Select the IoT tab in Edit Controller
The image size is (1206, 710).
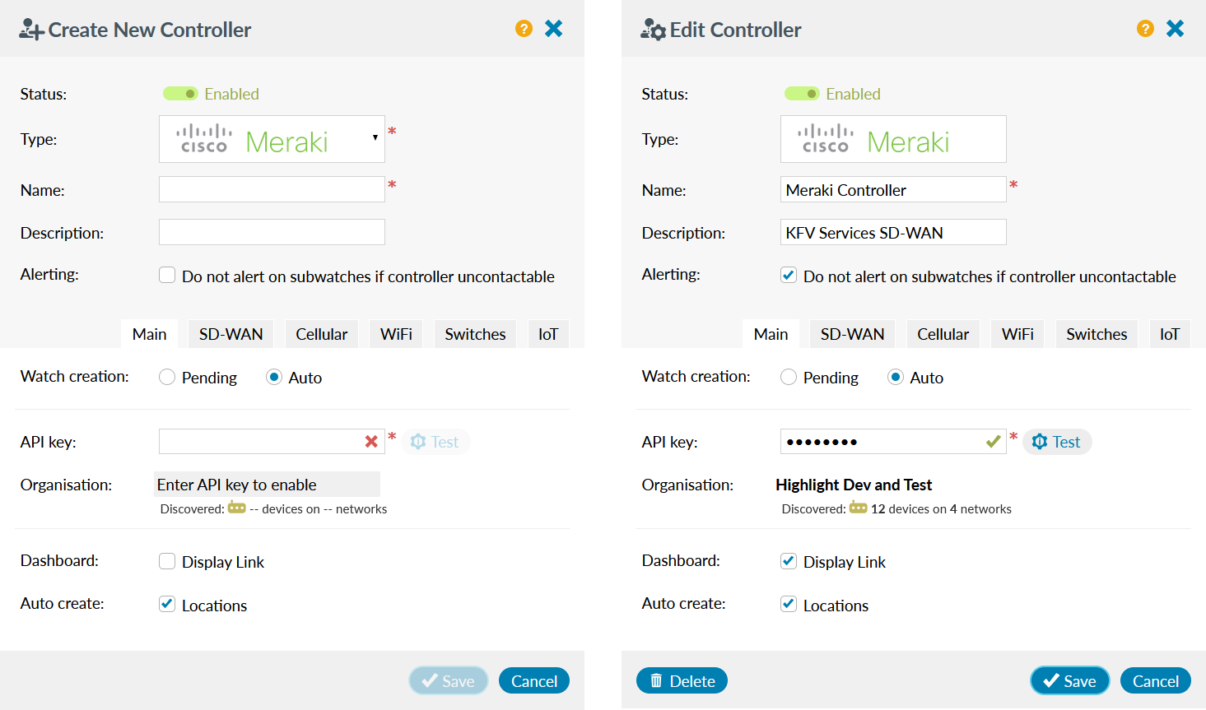[x=1169, y=334]
